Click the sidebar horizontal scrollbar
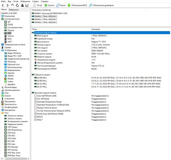The image size is (171, 160). click(15, 159)
